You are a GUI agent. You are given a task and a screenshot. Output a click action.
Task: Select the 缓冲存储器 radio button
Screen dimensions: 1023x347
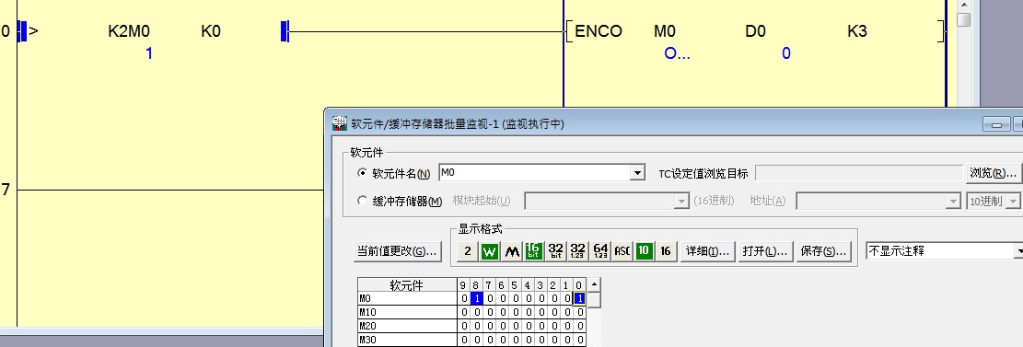click(x=362, y=201)
